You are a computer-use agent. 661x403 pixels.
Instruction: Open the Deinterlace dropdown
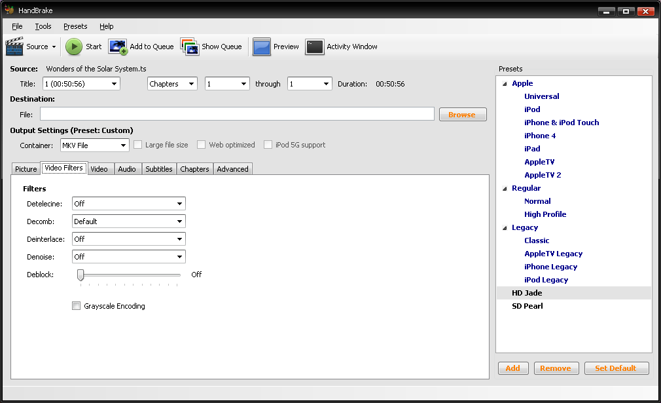tap(129, 239)
